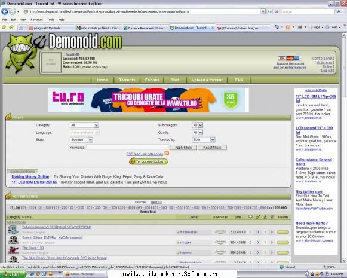The height and width of the screenshot is (278, 347).
Task: Open Upload a torrent navigation item
Action: tap(207, 80)
